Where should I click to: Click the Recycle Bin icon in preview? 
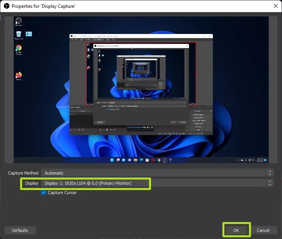(18, 35)
